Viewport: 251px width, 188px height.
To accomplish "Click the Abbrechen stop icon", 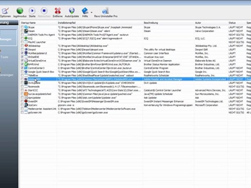I will (x=44, y=11).
